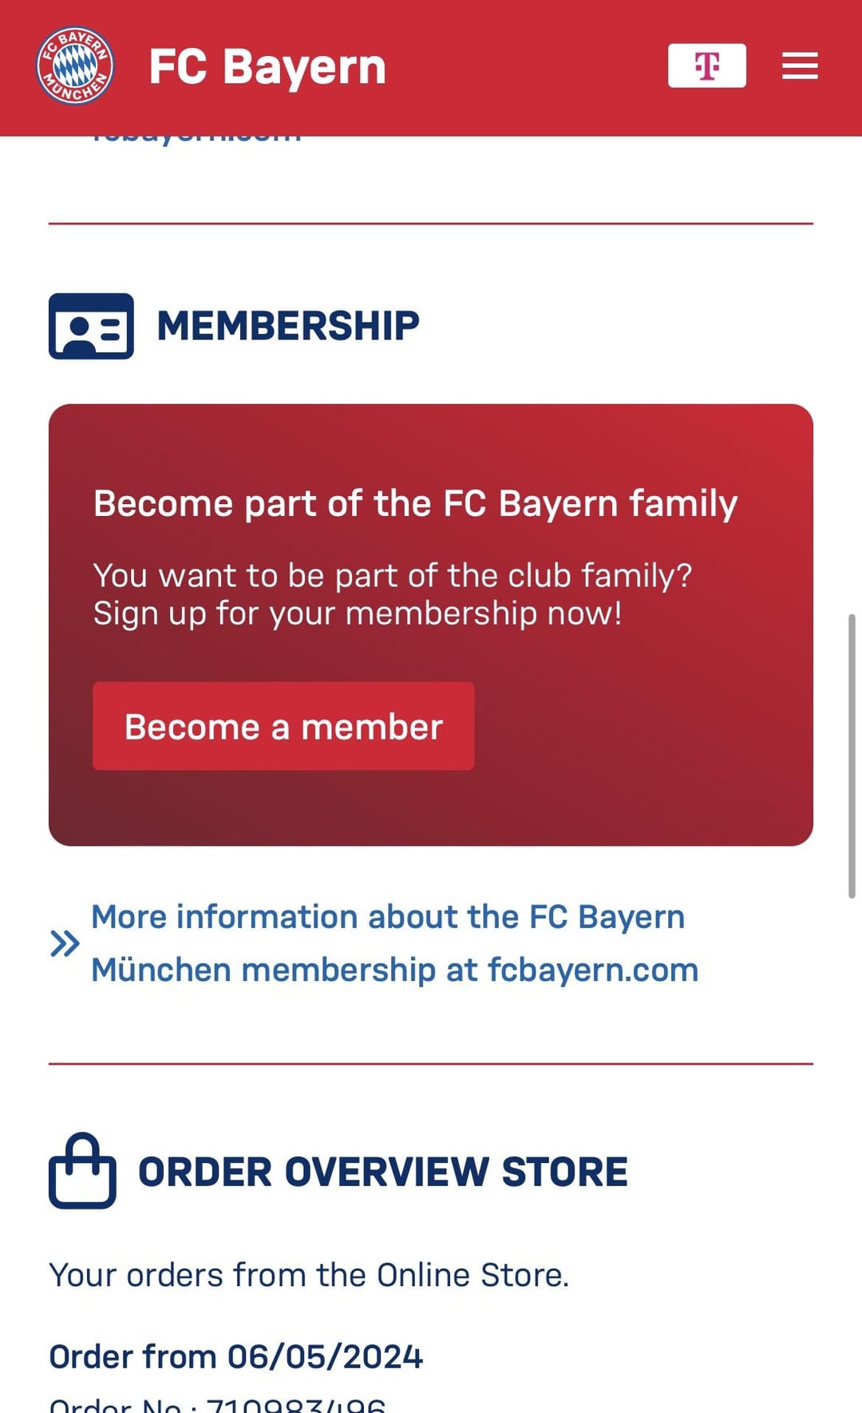Click "Become part of the FC Bayern family" title
Screen dimensions: 862x1413
[415, 504]
